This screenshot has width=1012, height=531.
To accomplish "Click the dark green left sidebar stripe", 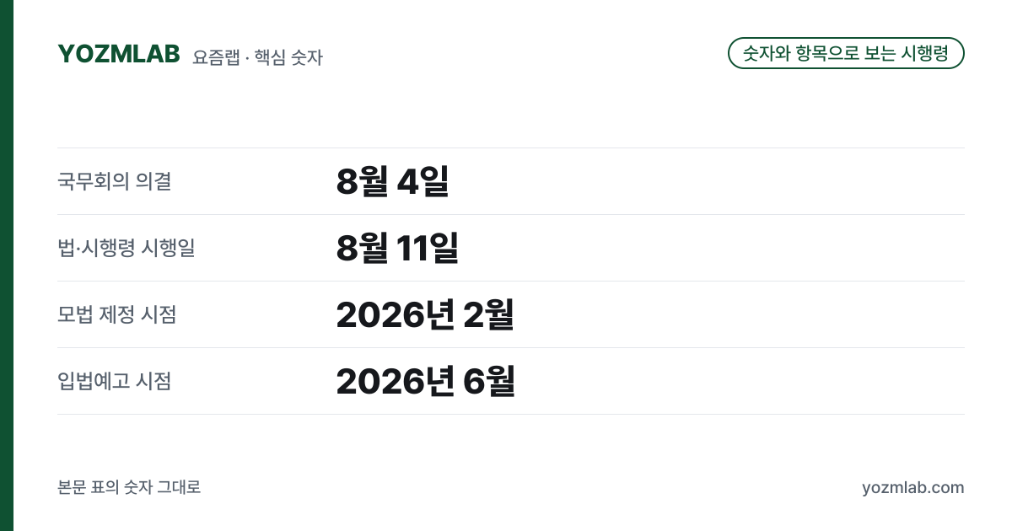I will [7, 265].
